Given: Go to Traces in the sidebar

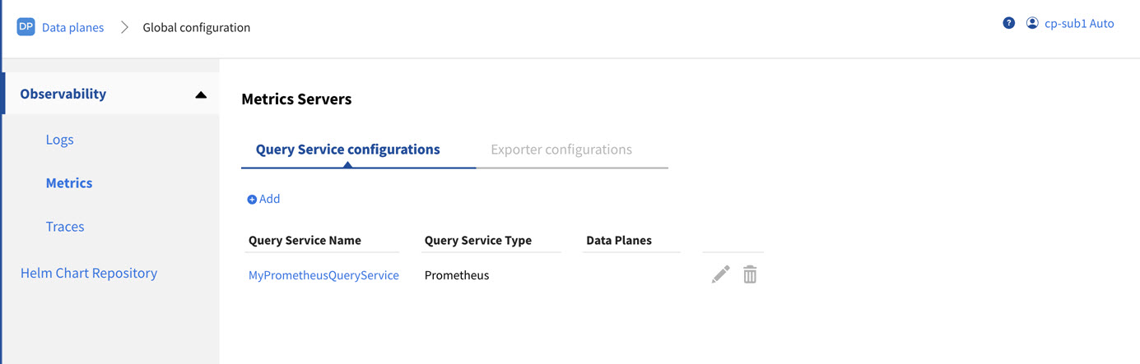Looking at the screenshot, I should pos(65,227).
